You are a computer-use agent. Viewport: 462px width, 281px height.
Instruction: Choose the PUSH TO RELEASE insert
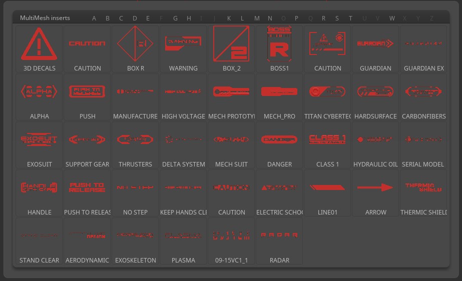87,192
